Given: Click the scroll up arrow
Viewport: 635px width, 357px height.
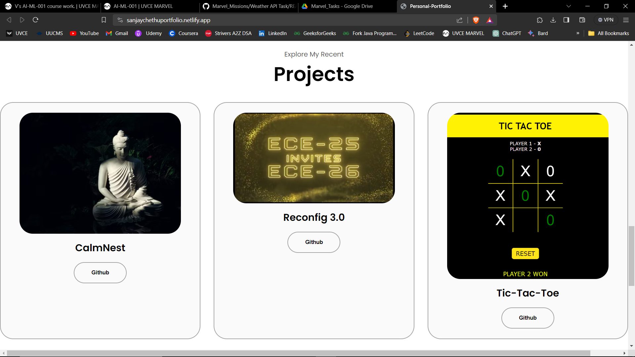Looking at the screenshot, I should click(x=631, y=45).
